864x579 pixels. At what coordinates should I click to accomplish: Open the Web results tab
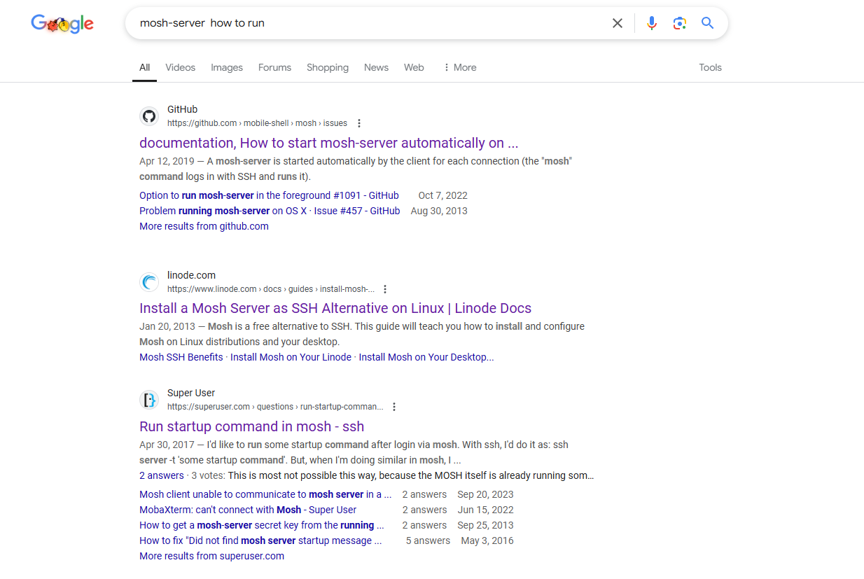414,67
